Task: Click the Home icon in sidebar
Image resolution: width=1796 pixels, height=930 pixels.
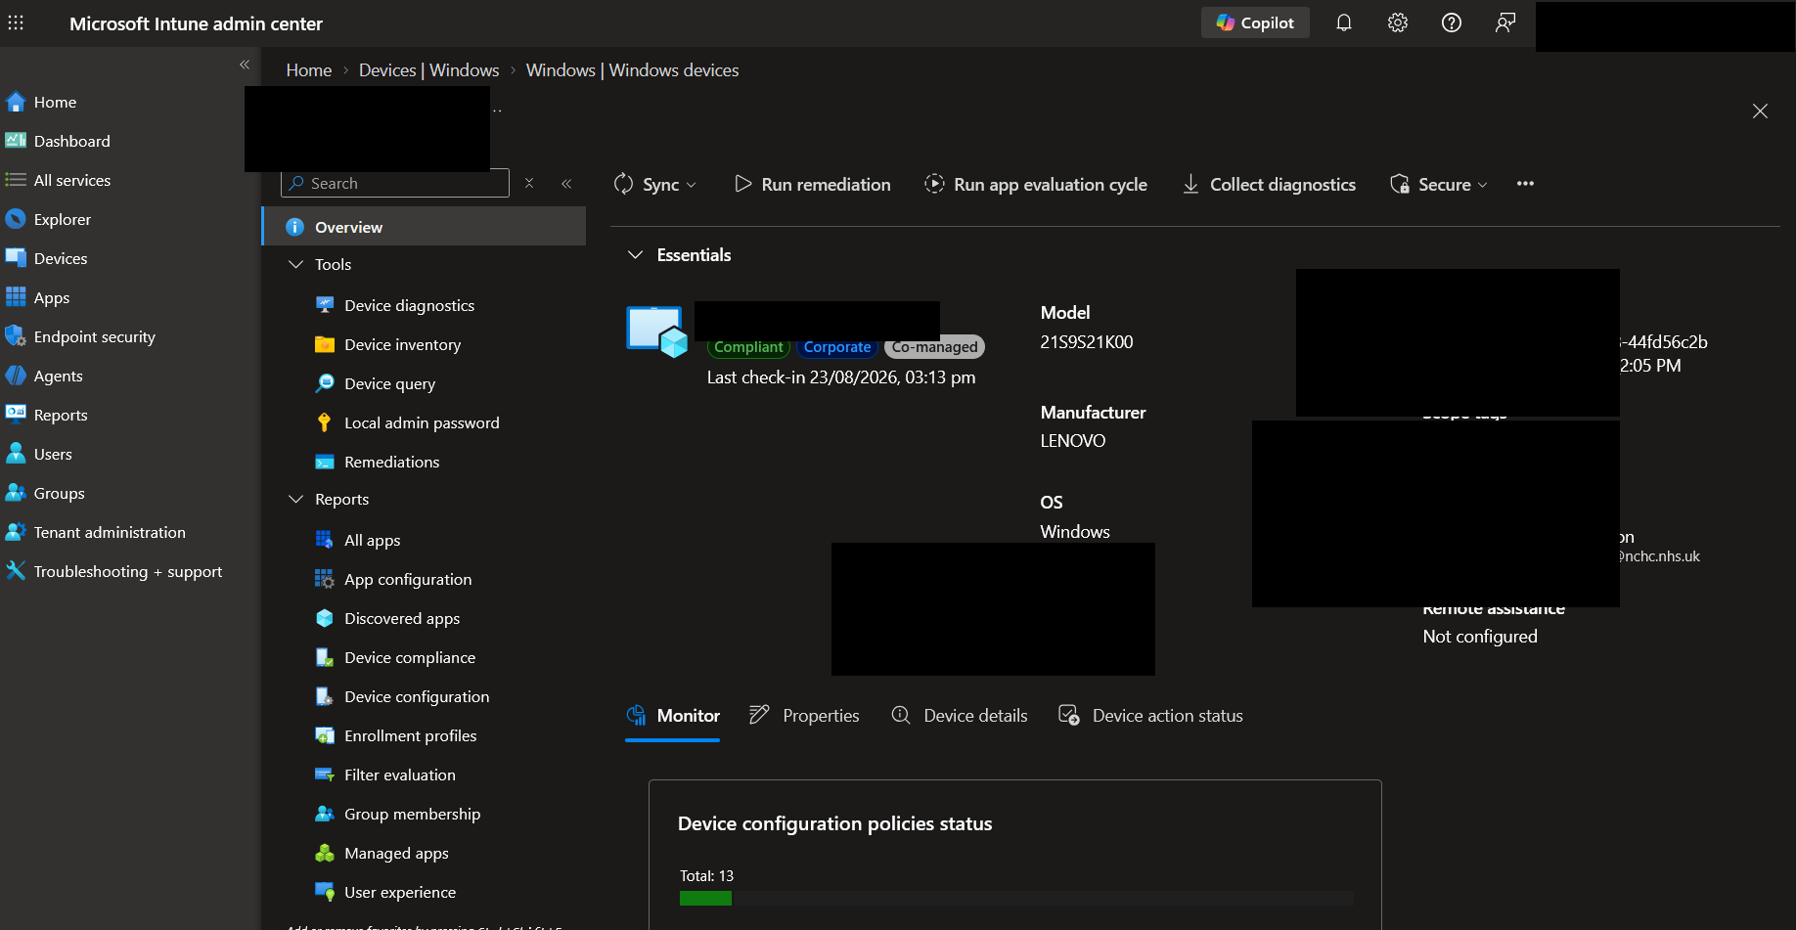Action: (x=16, y=102)
